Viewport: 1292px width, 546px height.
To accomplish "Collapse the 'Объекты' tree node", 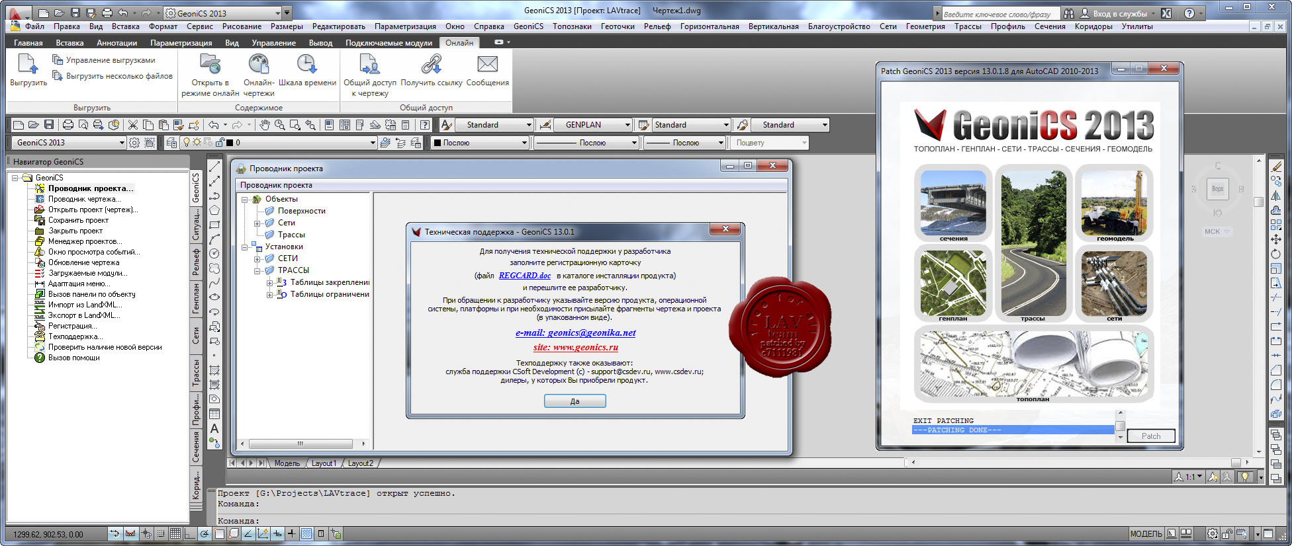I will point(245,200).
